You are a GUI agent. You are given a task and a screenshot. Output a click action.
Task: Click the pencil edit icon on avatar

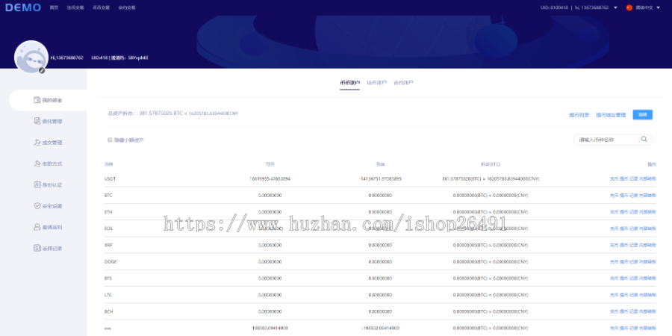coord(42,71)
